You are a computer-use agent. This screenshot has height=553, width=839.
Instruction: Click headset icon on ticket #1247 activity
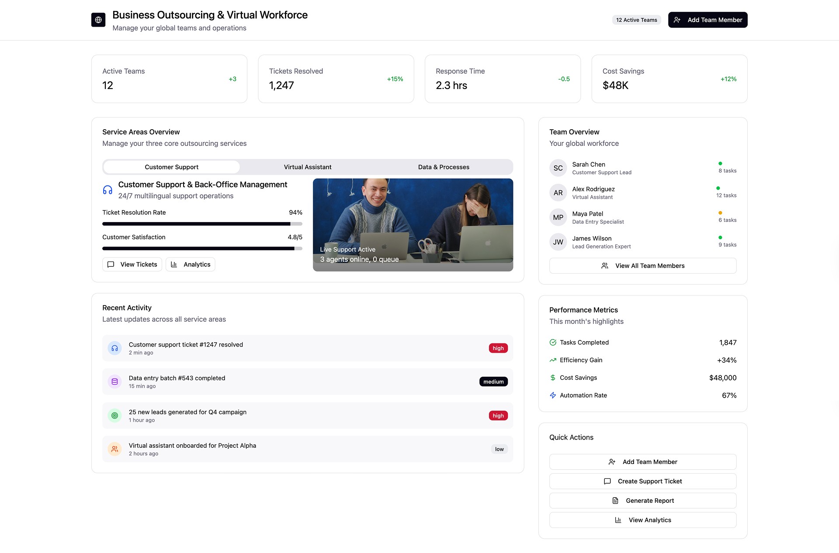pos(114,348)
